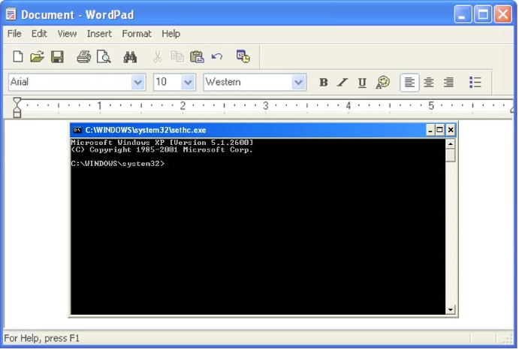Image resolution: width=519 pixels, height=350 pixels.
Task: Toggle Bold formatting button
Action: pos(324,82)
